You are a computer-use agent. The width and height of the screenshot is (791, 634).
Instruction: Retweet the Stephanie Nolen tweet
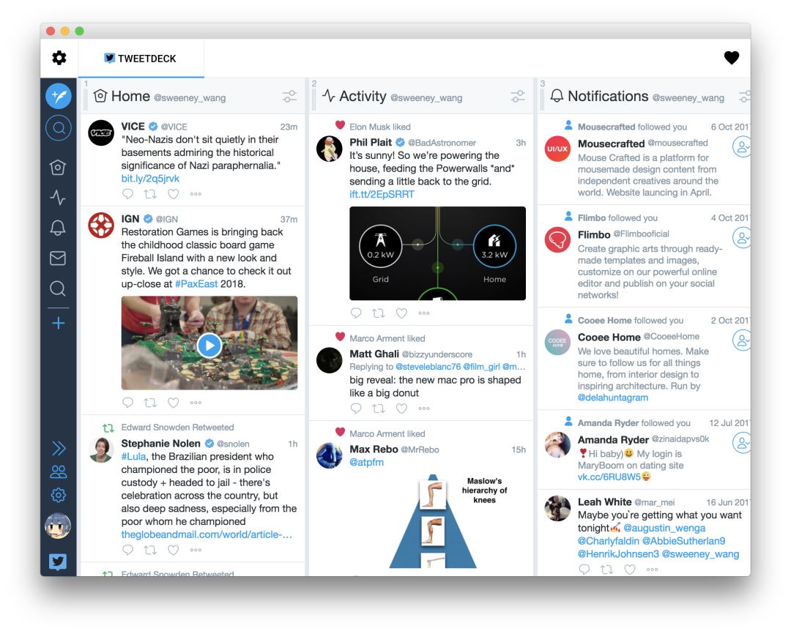tap(150, 550)
